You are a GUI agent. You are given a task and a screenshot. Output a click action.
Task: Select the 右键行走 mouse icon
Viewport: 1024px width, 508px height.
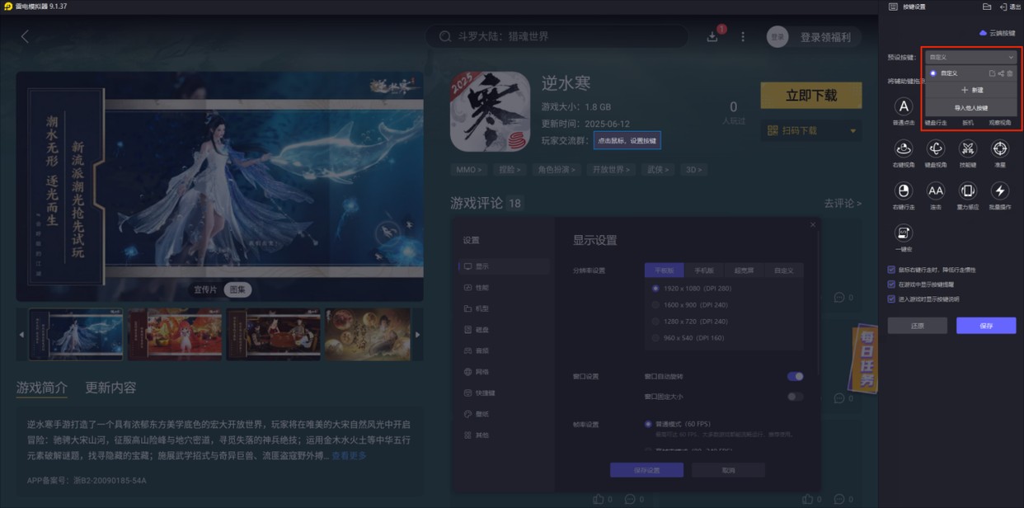click(x=904, y=191)
